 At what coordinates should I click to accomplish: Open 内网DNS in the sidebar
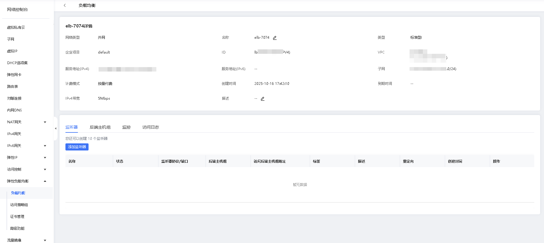click(x=15, y=110)
